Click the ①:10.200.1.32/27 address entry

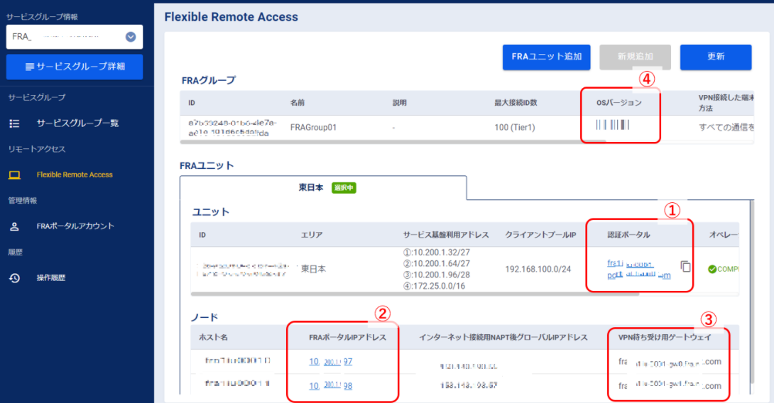pyautogui.click(x=437, y=252)
